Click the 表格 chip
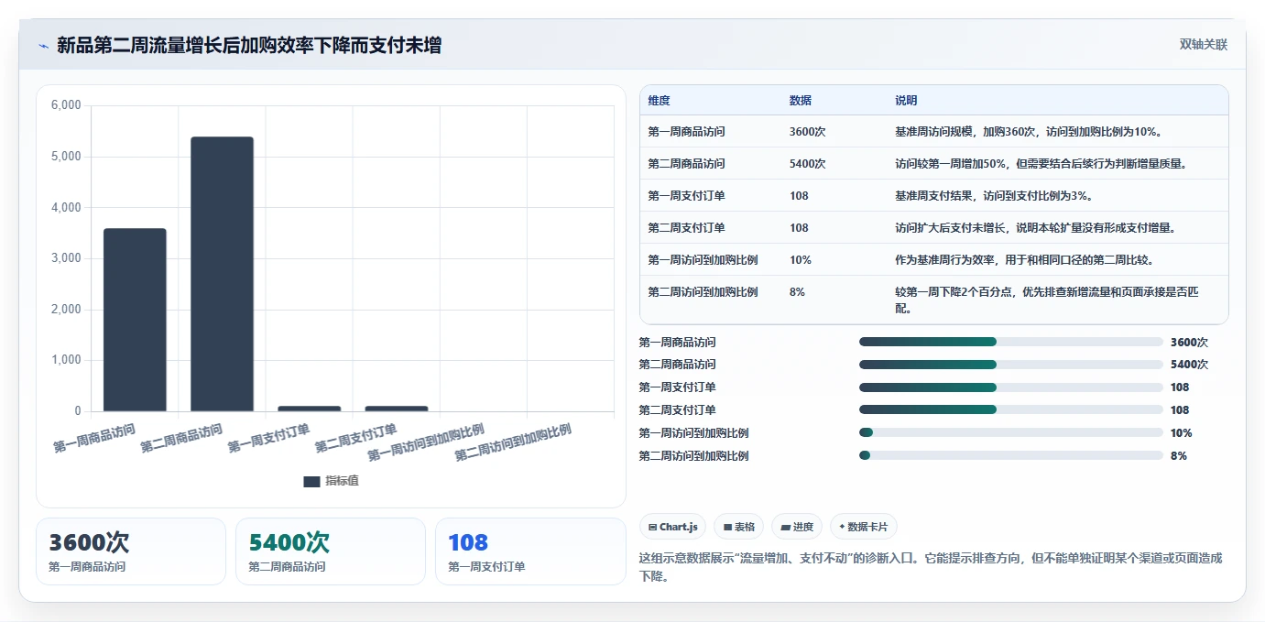 [x=738, y=527]
